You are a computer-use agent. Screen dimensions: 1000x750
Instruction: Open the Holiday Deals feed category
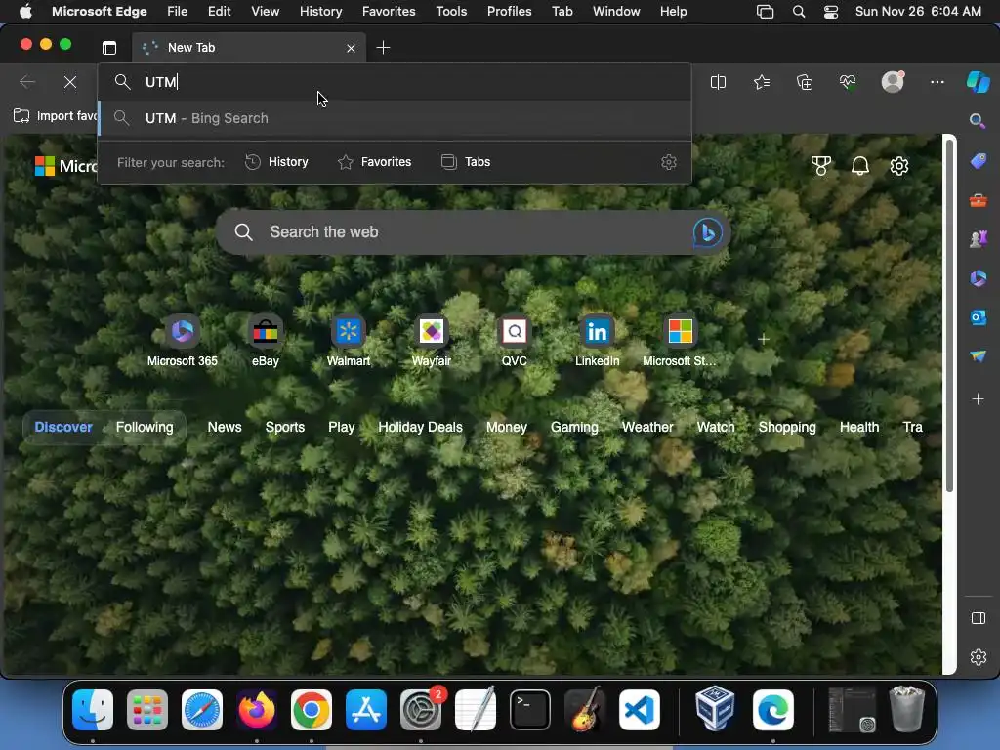pyautogui.click(x=420, y=428)
